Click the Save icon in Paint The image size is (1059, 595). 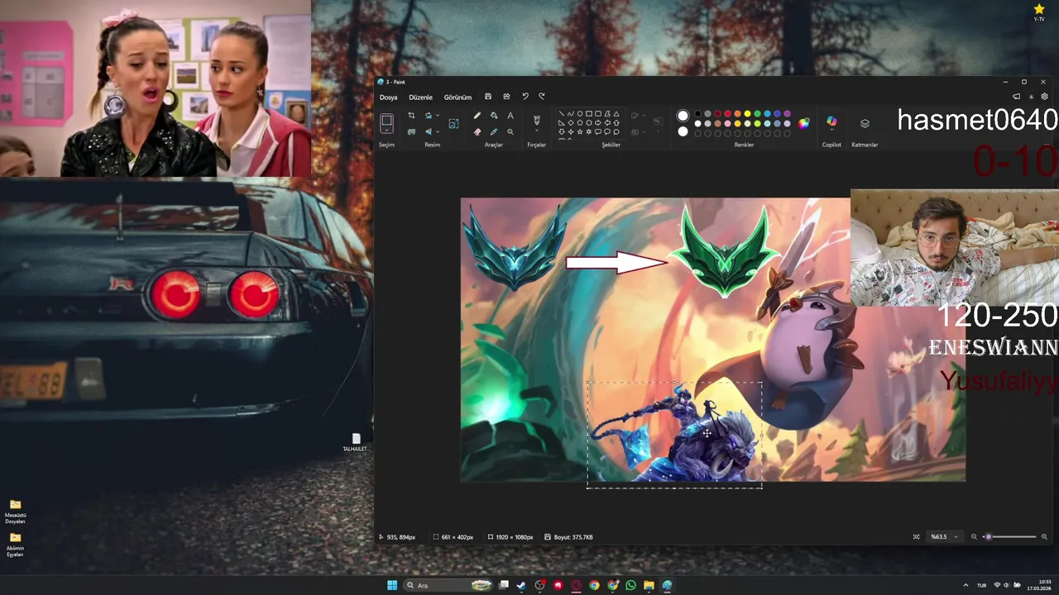[x=488, y=97]
